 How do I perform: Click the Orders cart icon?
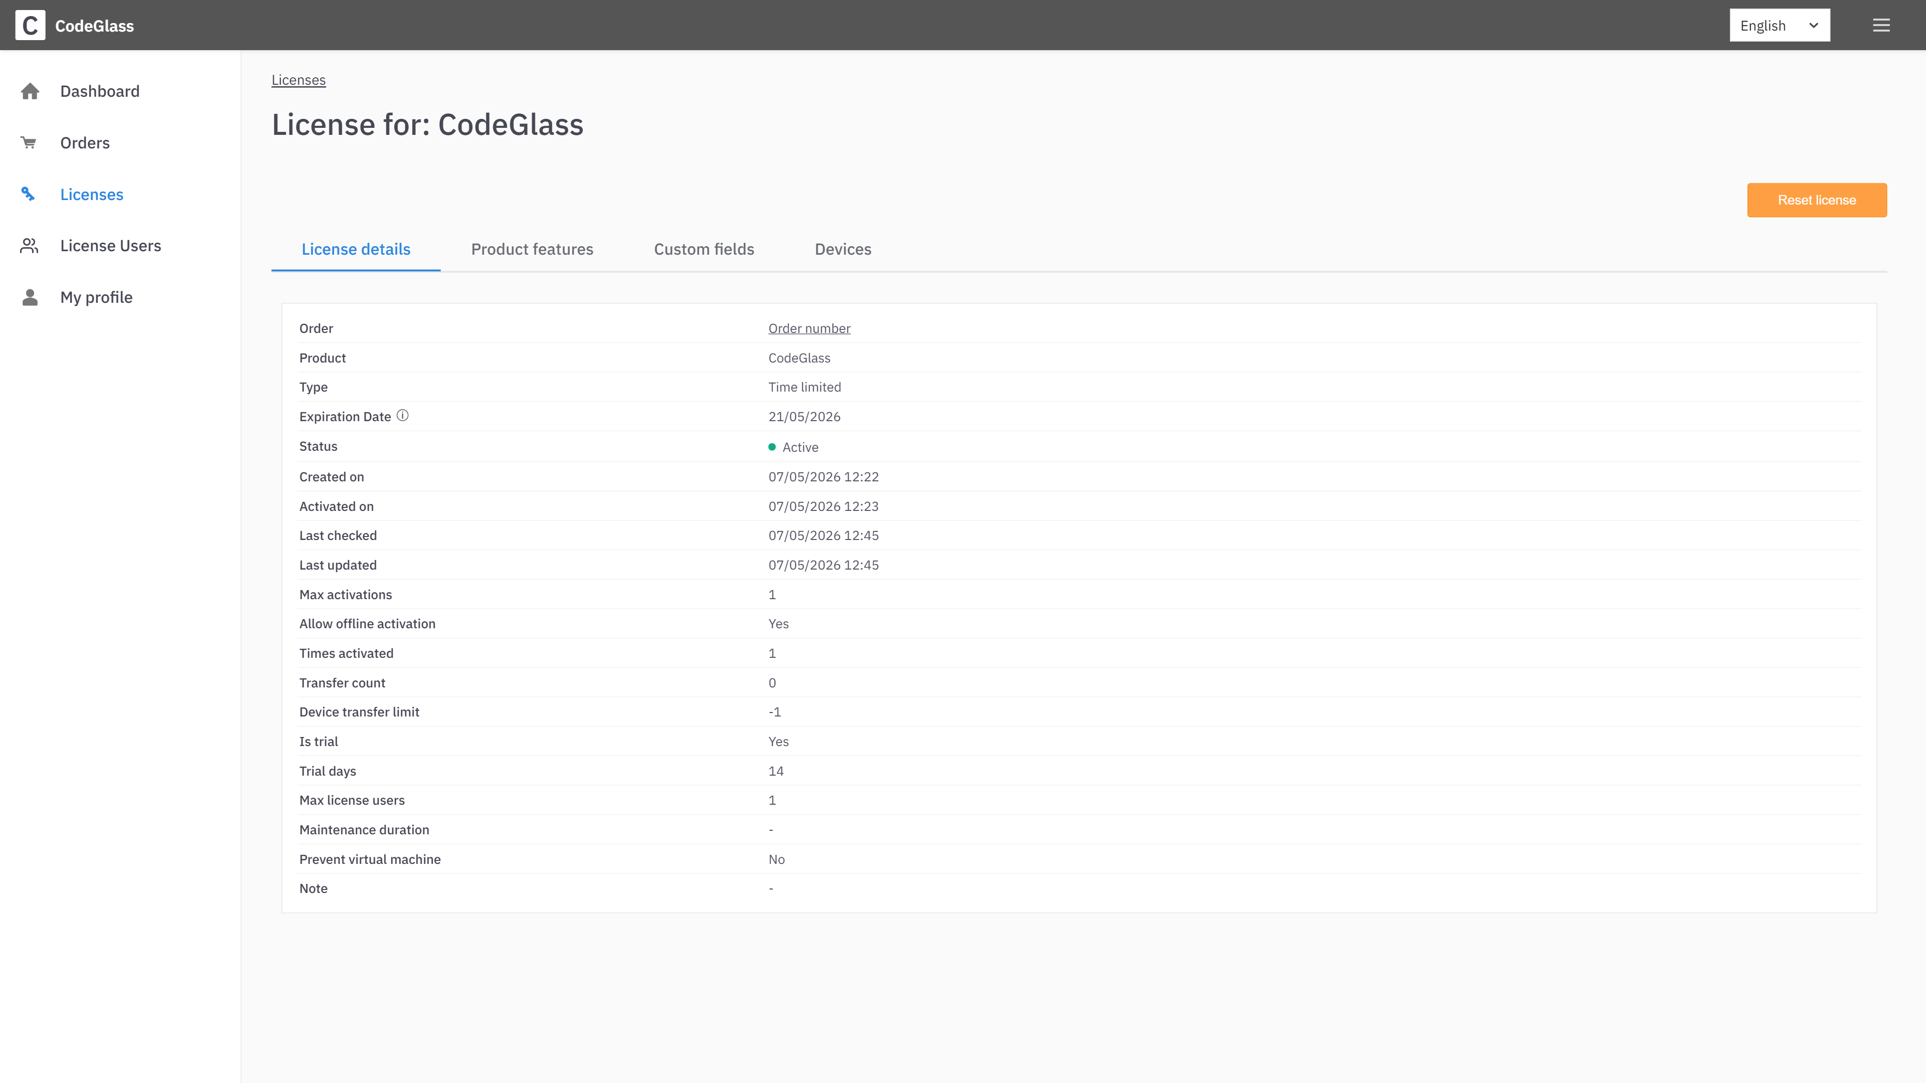point(29,143)
